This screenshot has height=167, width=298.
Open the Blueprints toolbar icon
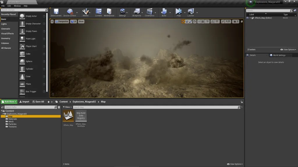coord(136,12)
